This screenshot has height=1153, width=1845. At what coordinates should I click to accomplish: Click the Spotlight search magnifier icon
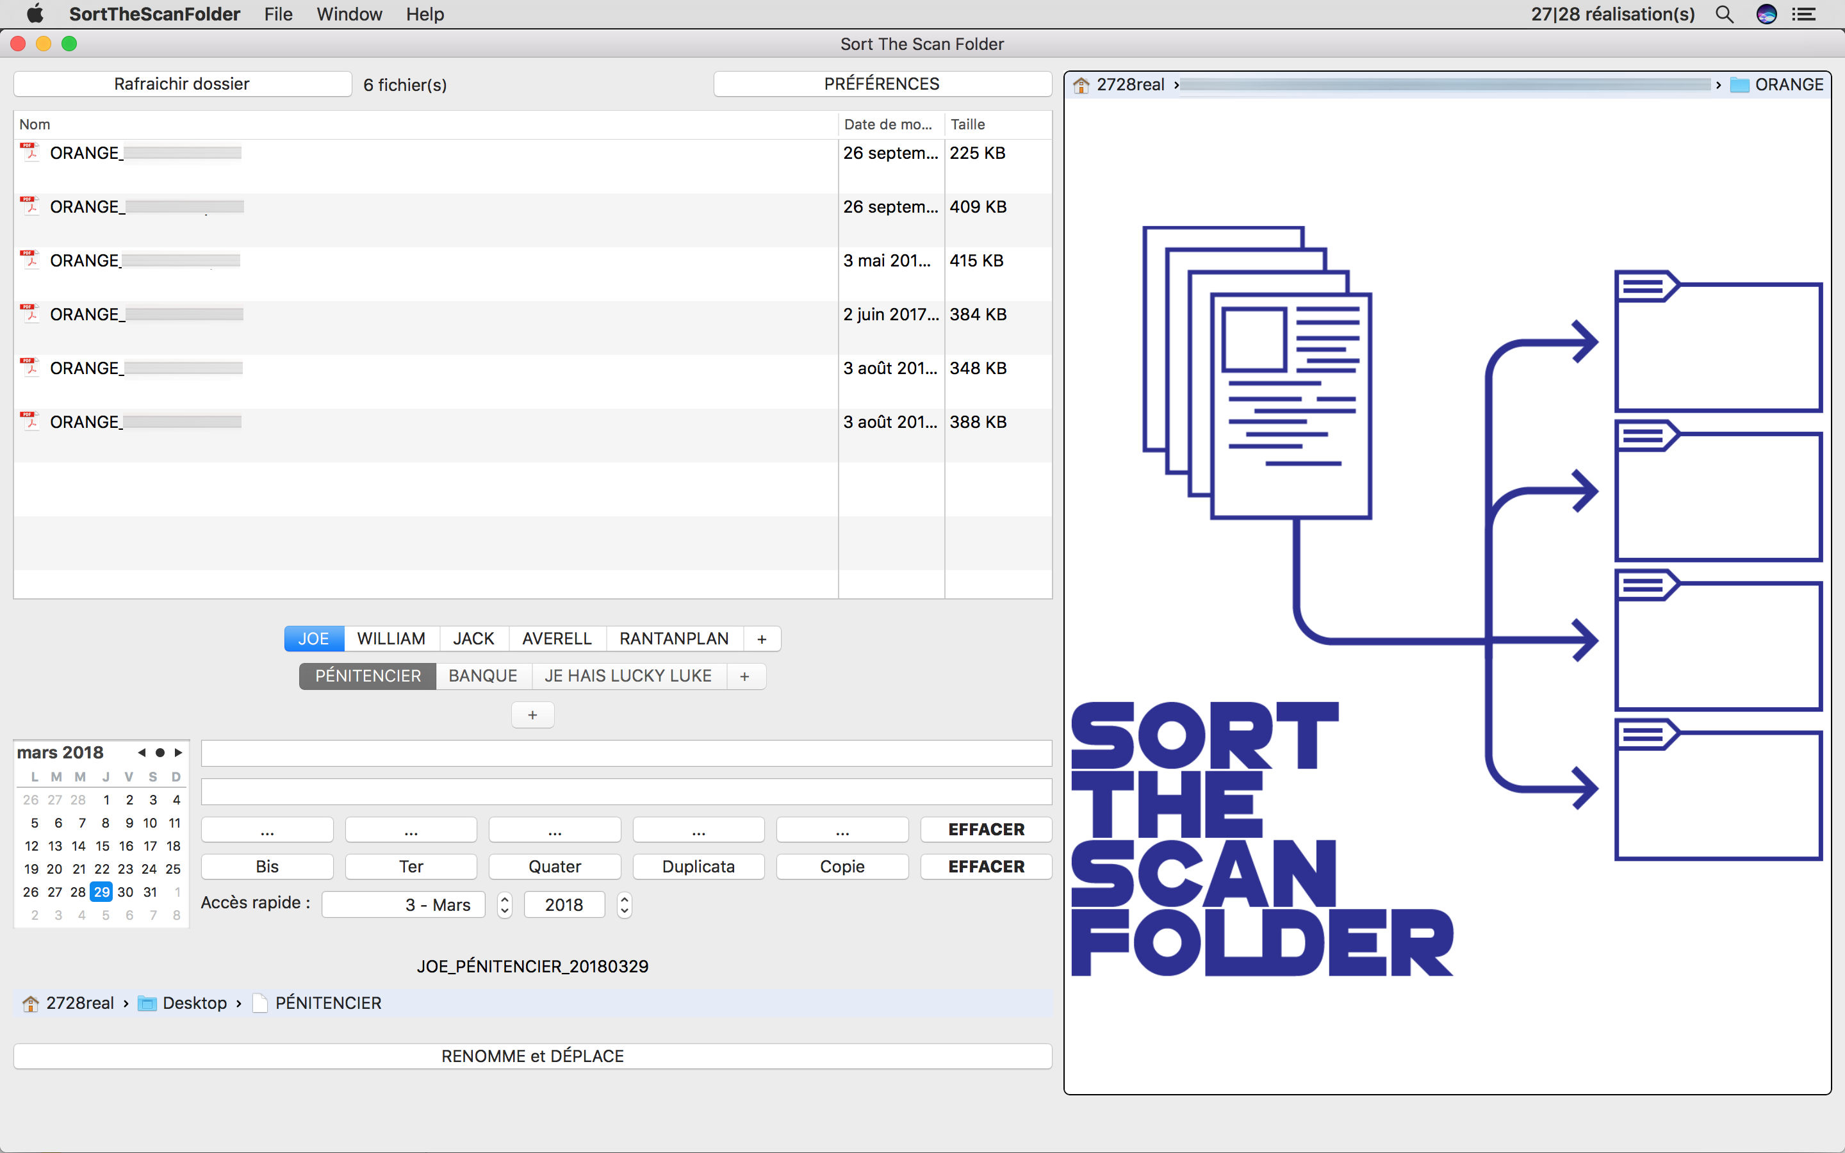[1724, 13]
